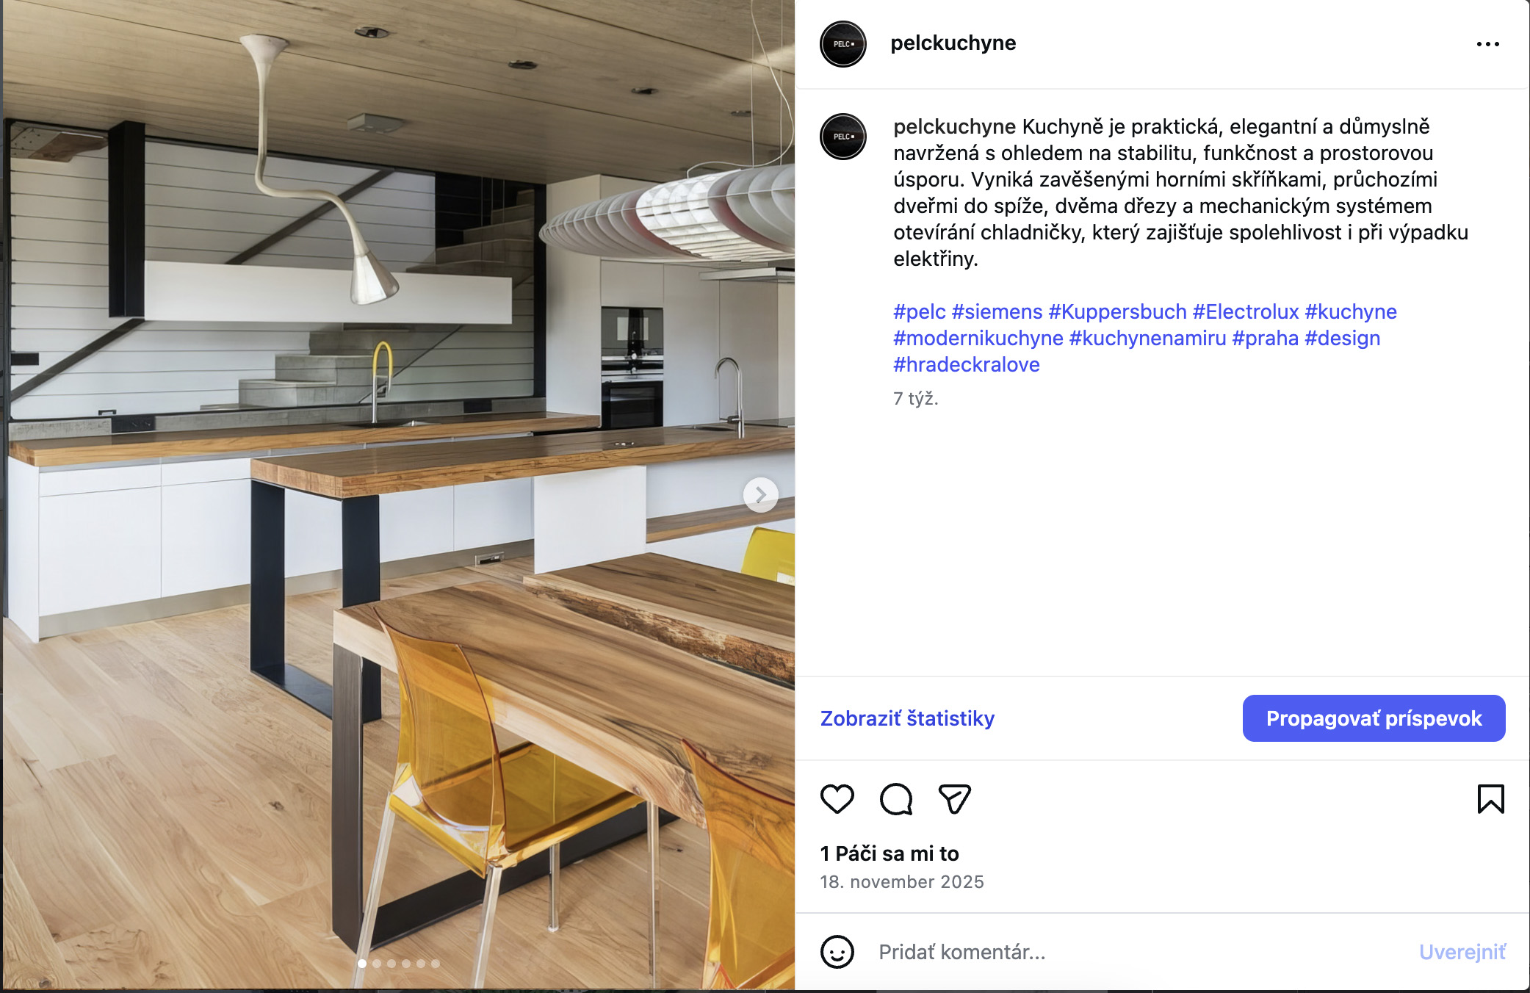Open the #Kuppersbuch hashtag
This screenshot has width=1530, height=993.
pyautogui.click(x=1117, y=311)
